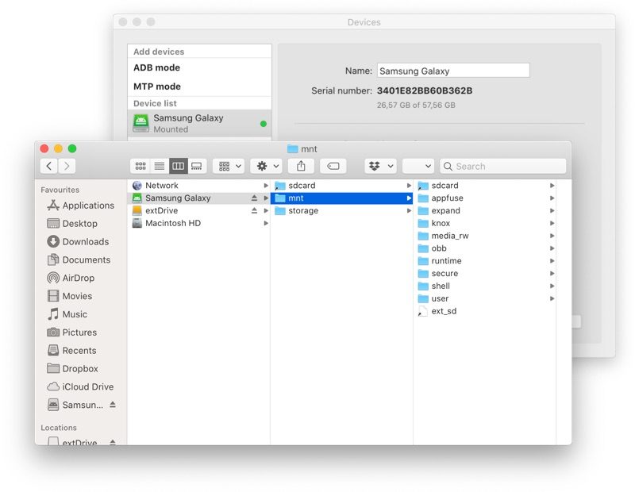Select Samsung Galaxy in first column

198,198
